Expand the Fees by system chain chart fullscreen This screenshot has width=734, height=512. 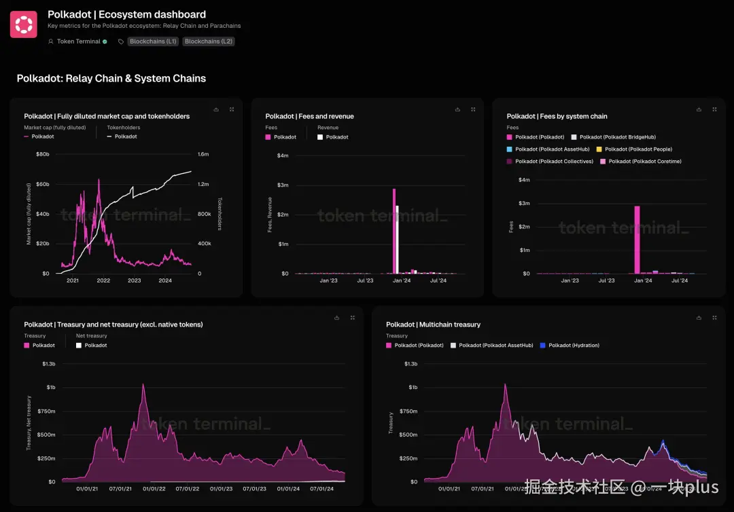coord(714,109)
